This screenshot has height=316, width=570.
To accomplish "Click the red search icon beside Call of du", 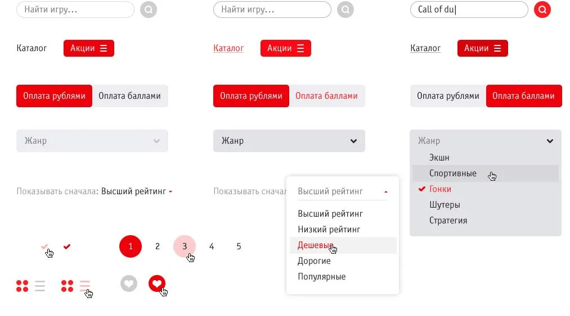I will (542, 10).
